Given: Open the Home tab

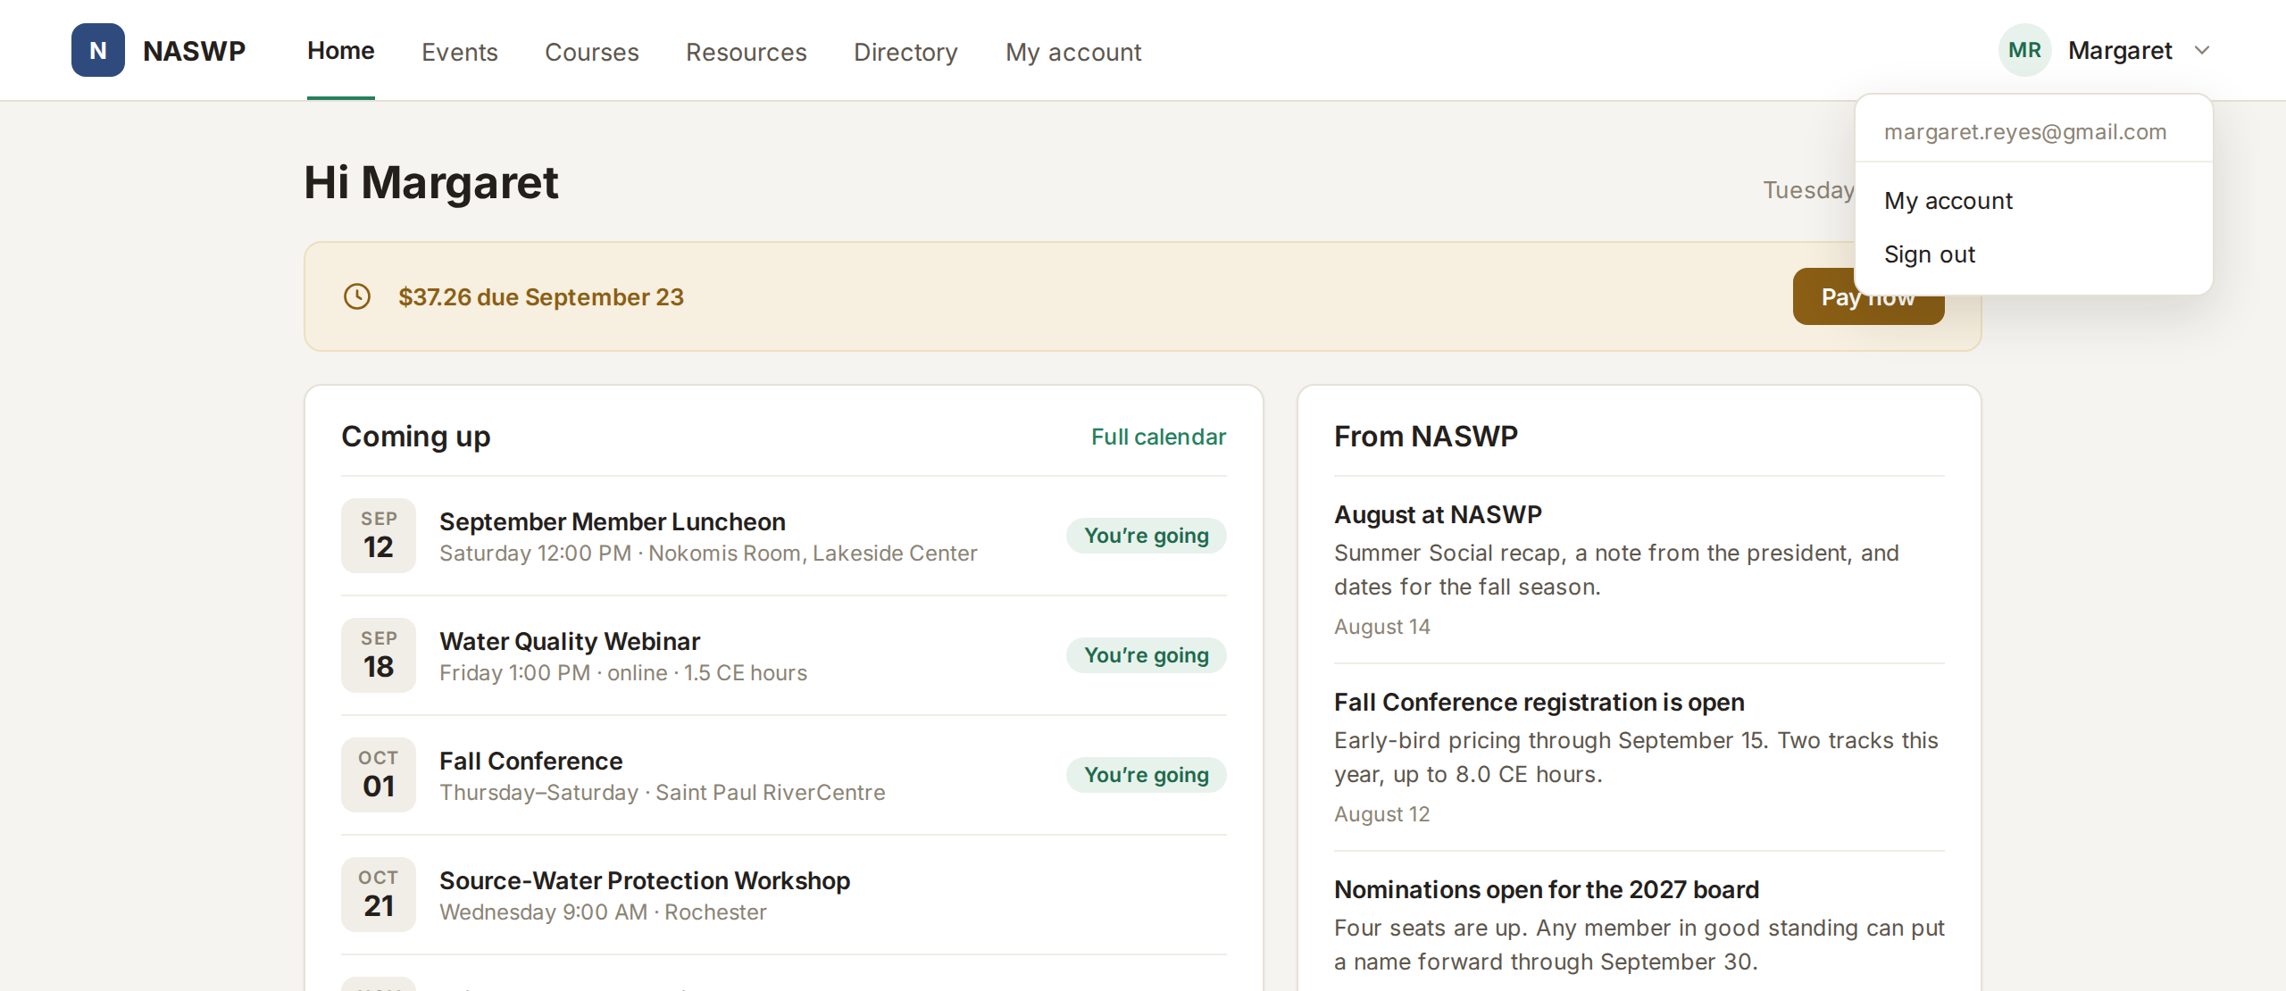Looking at the screenshot, I should pyautogui.click(x=341, y=51).
